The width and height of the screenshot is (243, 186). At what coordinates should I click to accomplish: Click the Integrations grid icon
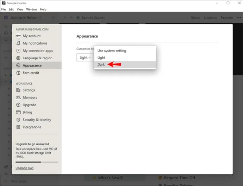click(x=18, y=127)
